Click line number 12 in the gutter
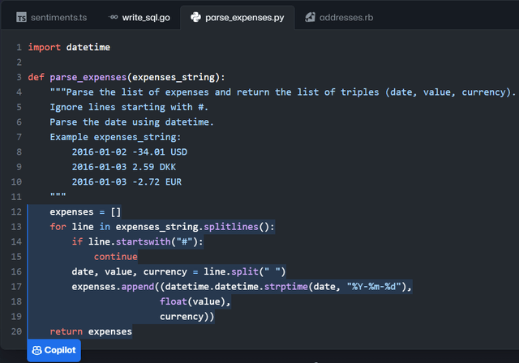 point(16,212)
